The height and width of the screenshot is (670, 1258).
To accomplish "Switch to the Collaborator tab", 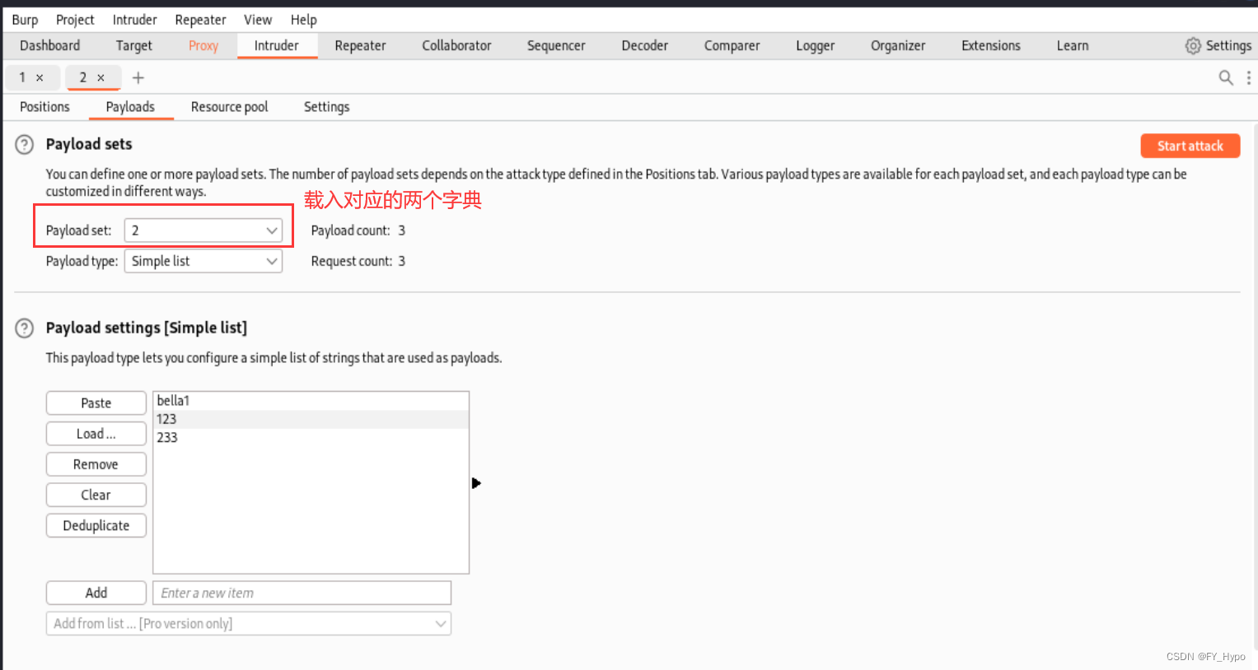I will 456,46.
